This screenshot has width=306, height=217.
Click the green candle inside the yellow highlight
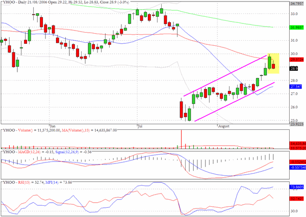point(269,62)
